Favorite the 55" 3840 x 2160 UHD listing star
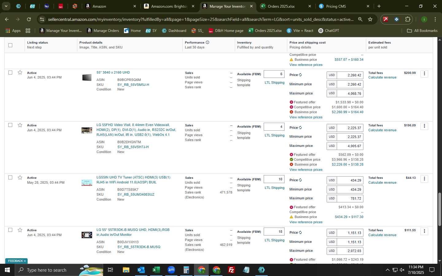The height and width of the screenshot is (276, 442). point(20,73)
